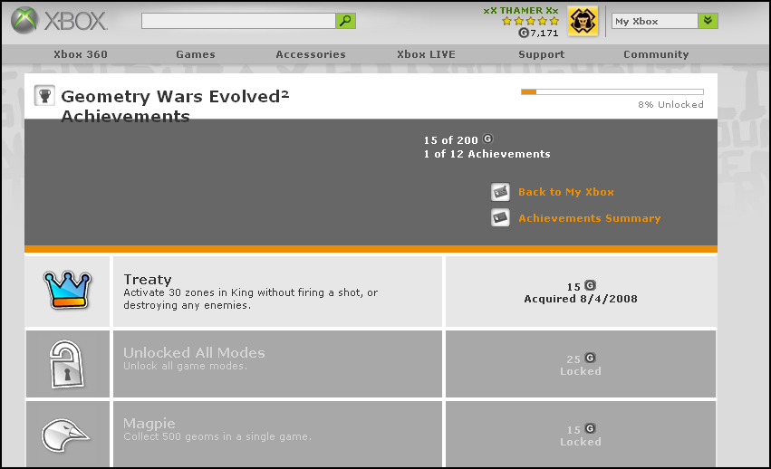Focus the search text field
The height and width of the screenshot is (469, 771).
(238, 21)
